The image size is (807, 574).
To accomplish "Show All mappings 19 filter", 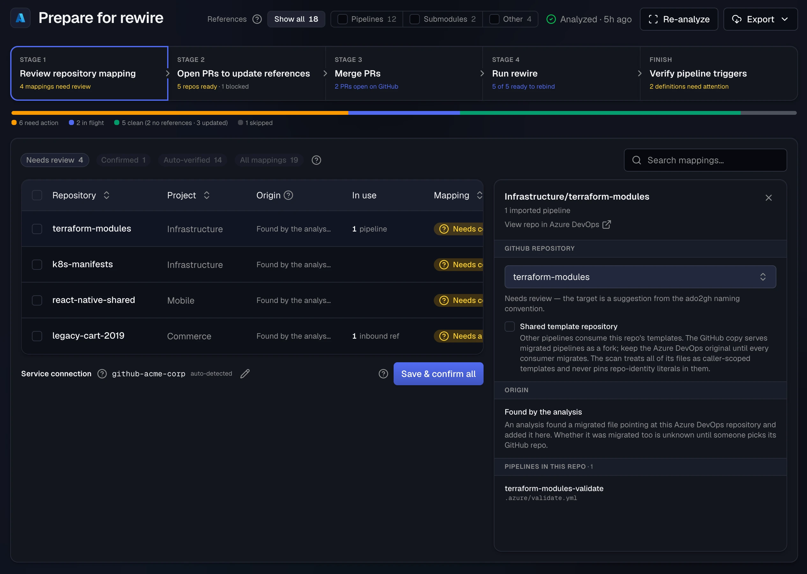I will point(269,160).
